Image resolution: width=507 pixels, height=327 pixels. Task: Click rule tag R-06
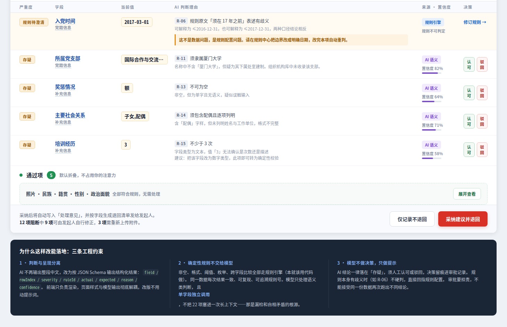point(181,21)
